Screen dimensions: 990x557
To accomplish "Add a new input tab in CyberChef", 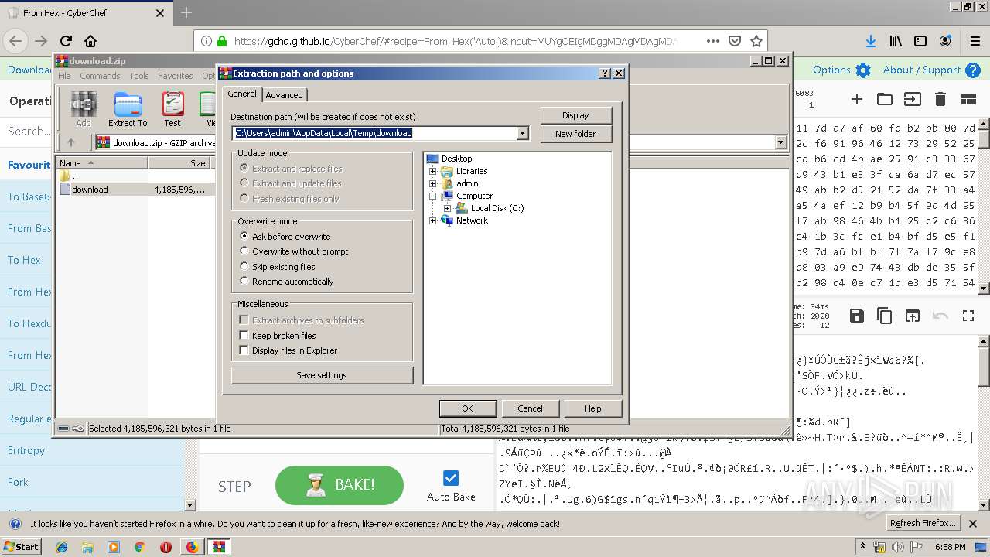I will click(x=857, y=99).
